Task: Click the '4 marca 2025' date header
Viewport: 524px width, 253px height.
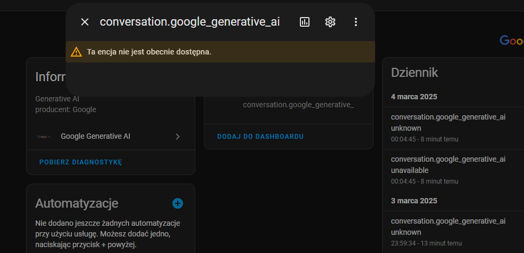Action: [414, 97]
